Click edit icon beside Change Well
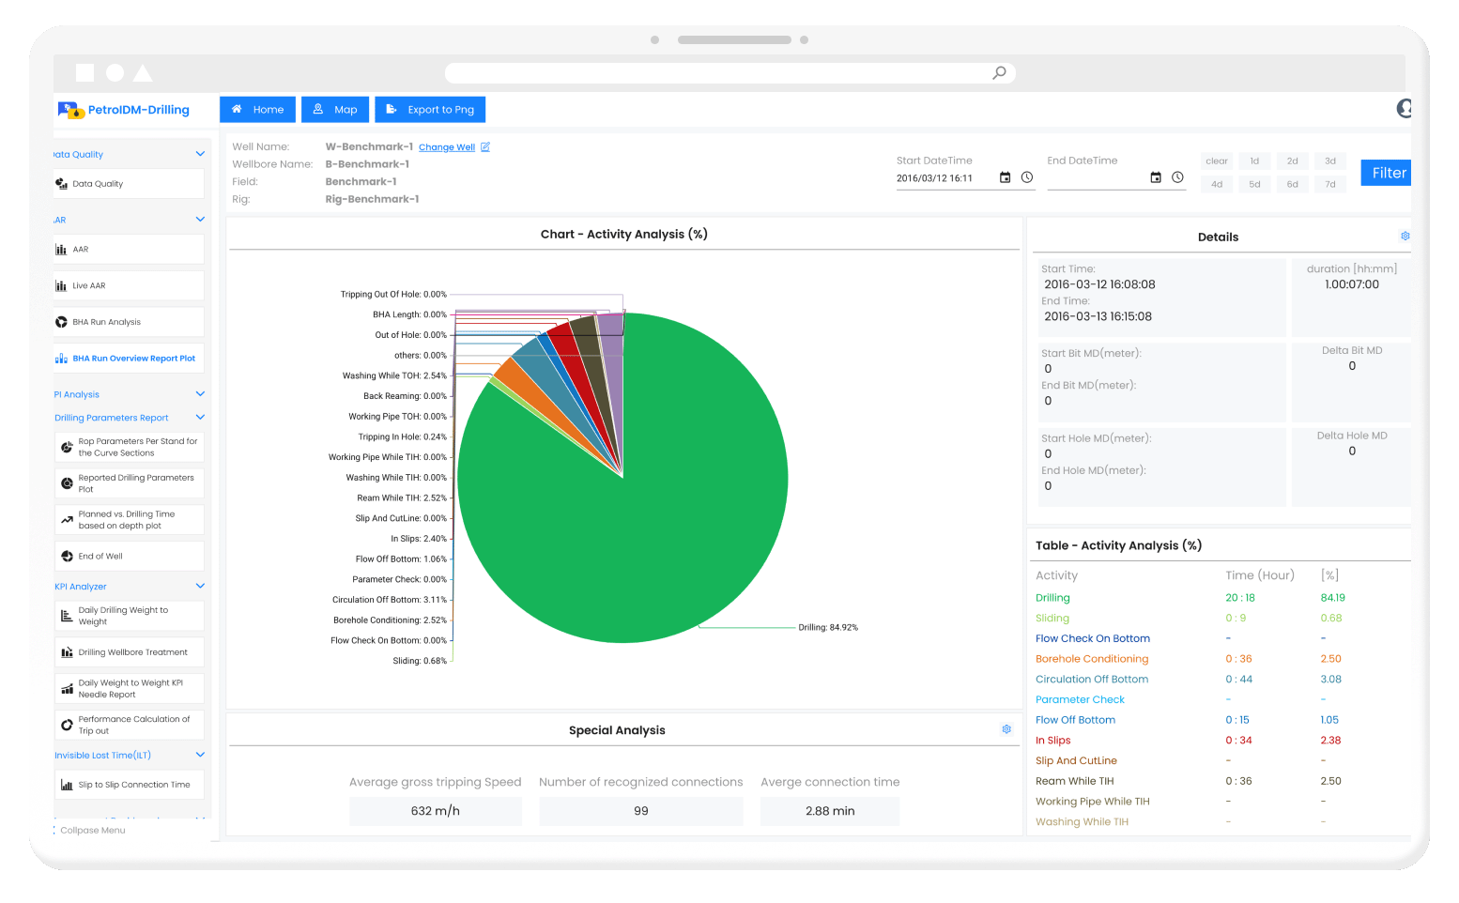The image size is (1459, 903). tap(485, 146)
